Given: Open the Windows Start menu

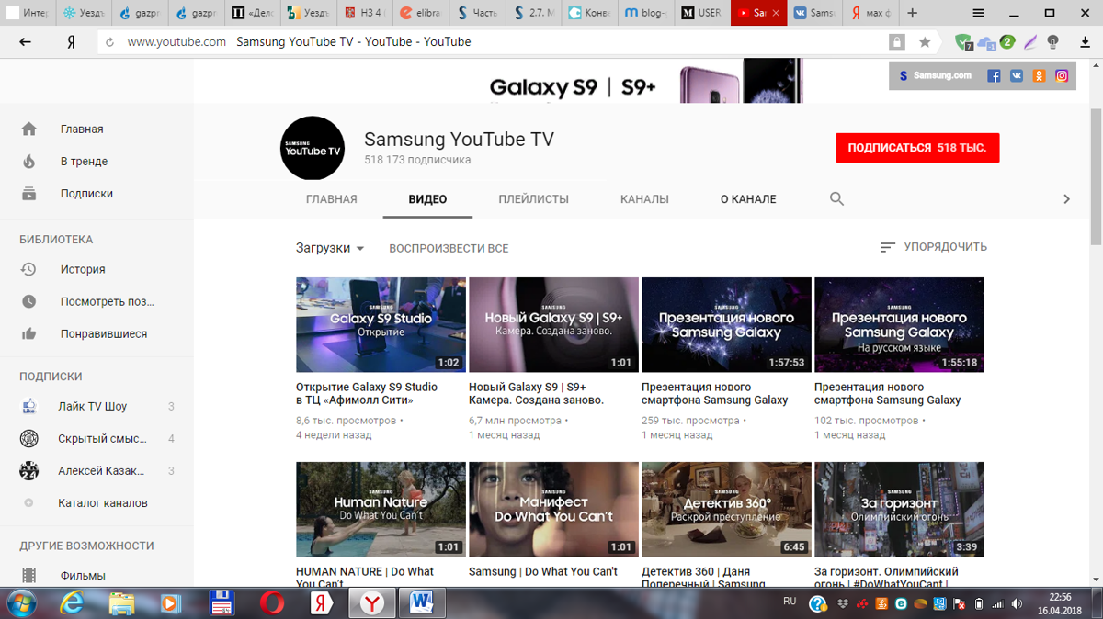Looking at the screenshot, I should [x=20, y=603].
